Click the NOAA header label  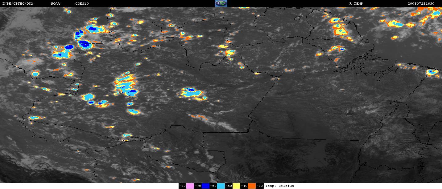click(x=55, y=3)
